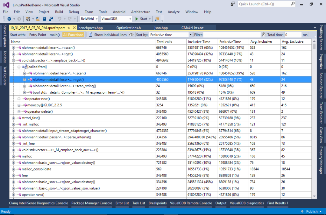Click the Undo icon in the toolbar
The width and height of the screenshot is (326, 215).
tap(59, 19)
